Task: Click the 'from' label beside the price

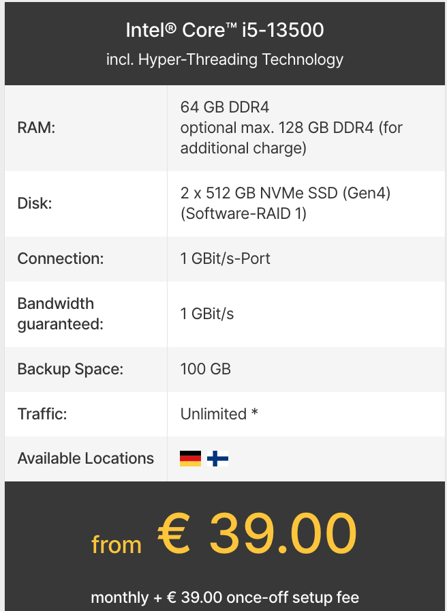Action: pyautogui.click(x=116, y=544)
